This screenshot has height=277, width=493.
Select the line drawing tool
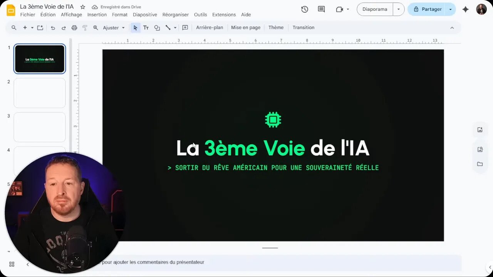168,27
